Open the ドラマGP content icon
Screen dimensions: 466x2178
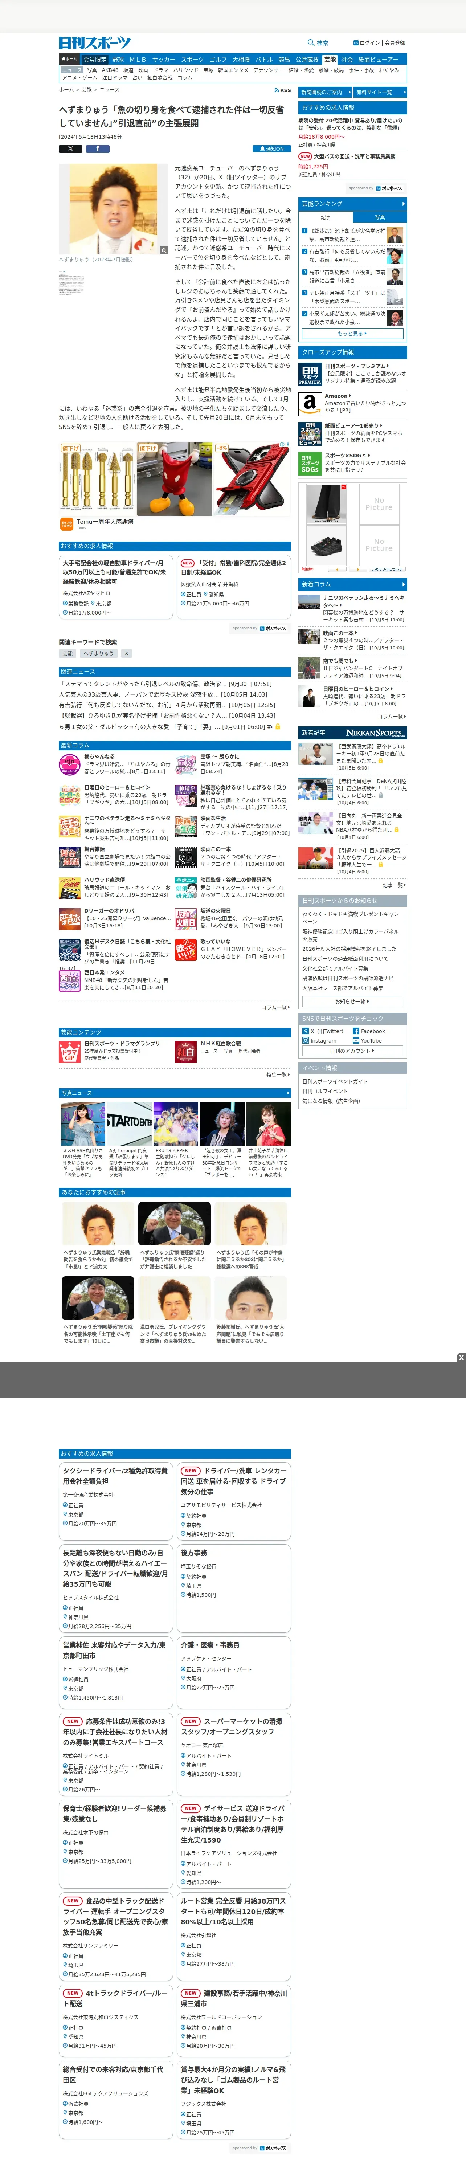click(70, 1052)
